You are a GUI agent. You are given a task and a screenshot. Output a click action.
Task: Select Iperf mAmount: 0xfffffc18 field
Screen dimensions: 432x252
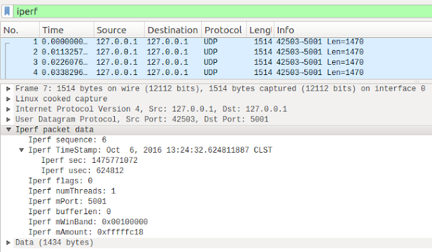[86, 232]
